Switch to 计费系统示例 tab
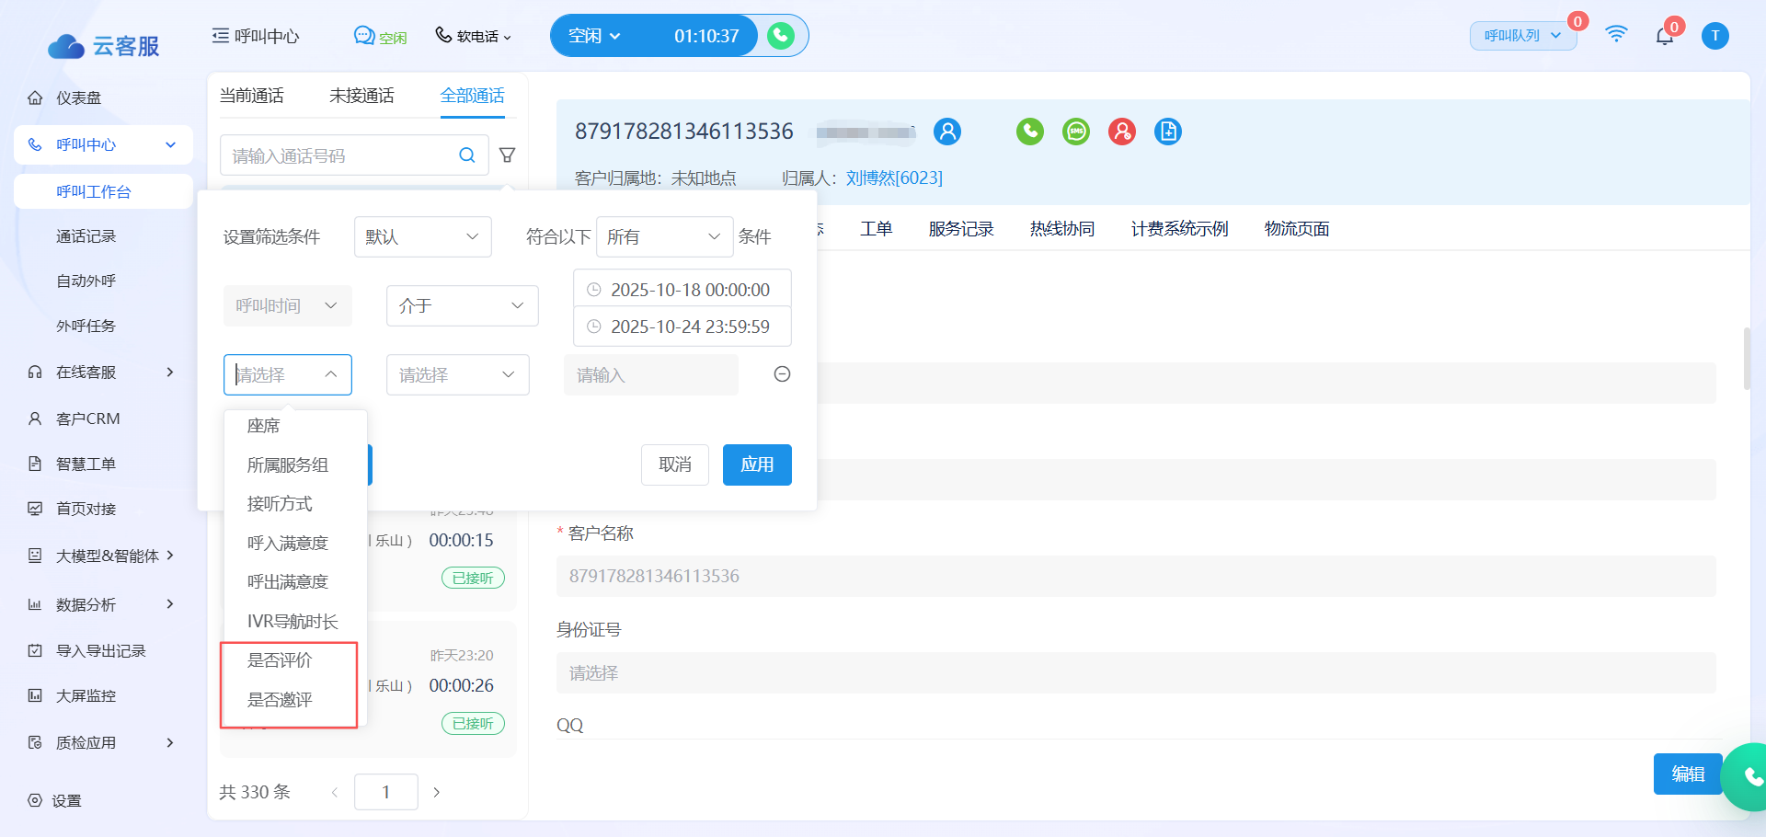 (1179, 229)
